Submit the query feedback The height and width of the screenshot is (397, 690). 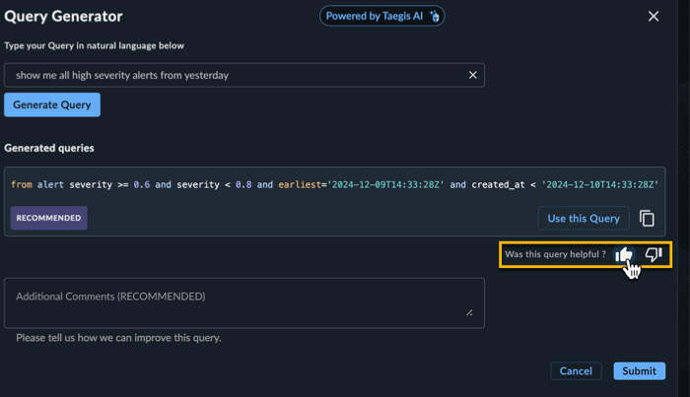[x=639, y=370]
